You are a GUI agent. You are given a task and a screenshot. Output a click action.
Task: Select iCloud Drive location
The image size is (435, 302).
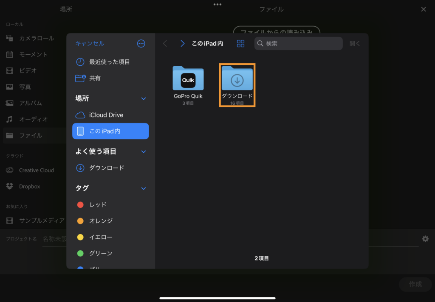(x=106, y=115)
